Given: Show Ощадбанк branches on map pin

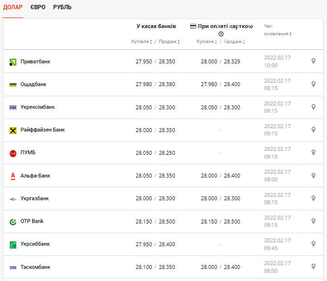Looking at the screenshot, I should 313,84.
